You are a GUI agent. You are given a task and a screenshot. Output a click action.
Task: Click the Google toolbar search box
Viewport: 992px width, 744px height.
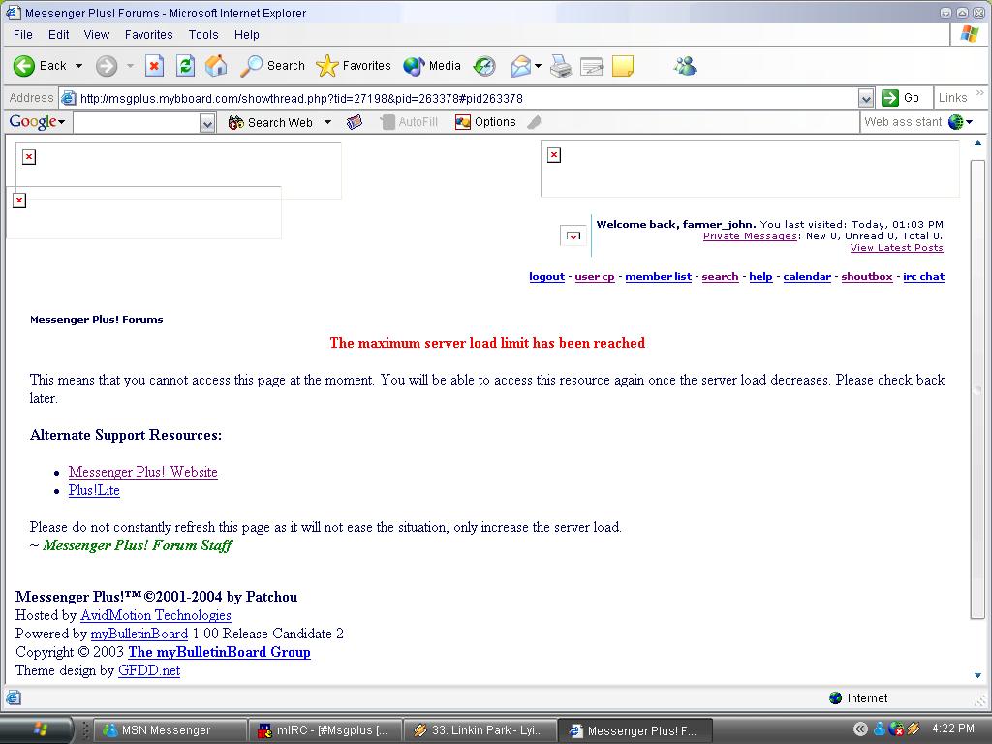click(x=137, y=123)
